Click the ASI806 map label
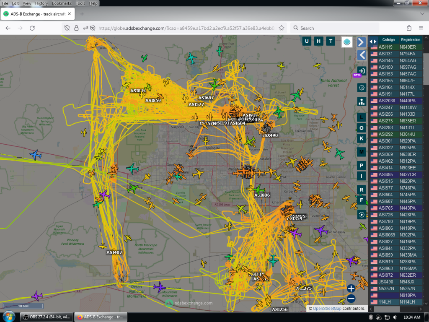The image size is (429, 322). pyautogui.click(x=262, y=195)
